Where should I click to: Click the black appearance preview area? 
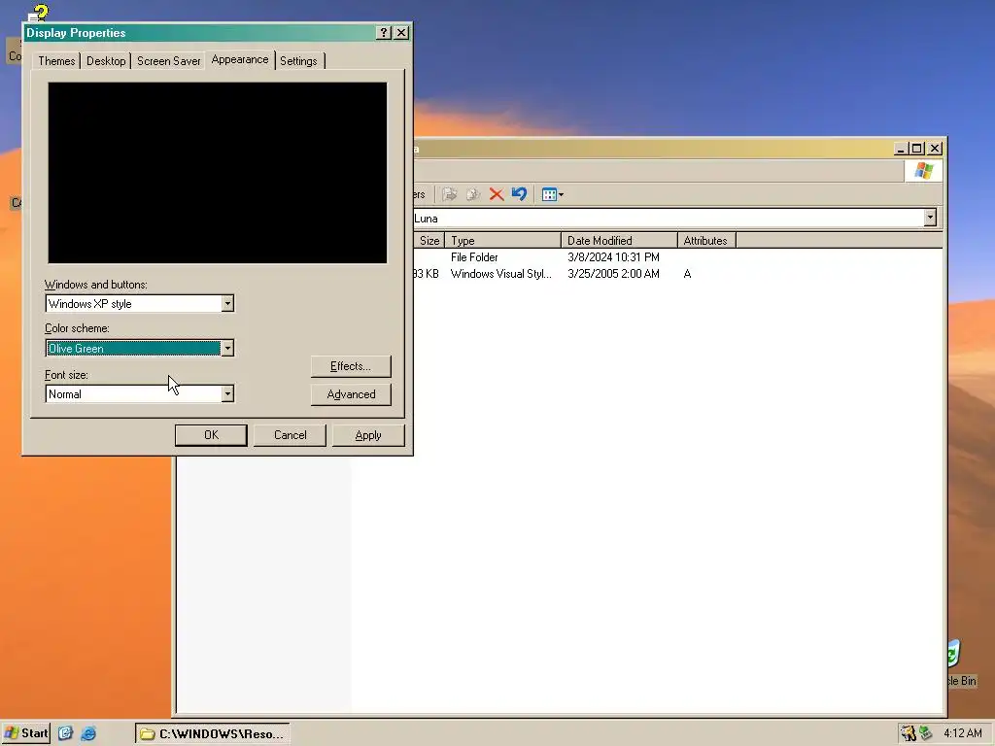point(217,173)
